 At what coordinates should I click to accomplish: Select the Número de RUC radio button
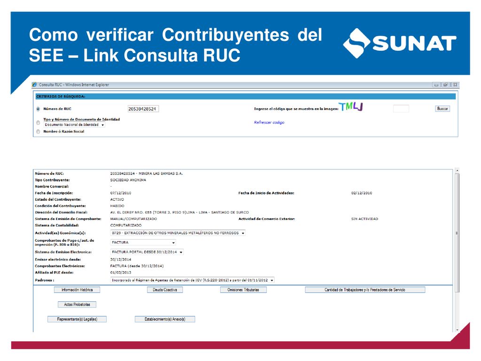pos(38,109)
